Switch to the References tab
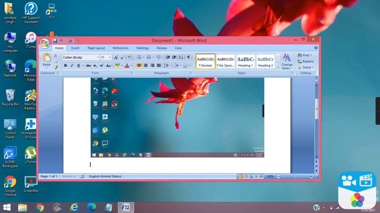 click(121, 49)
